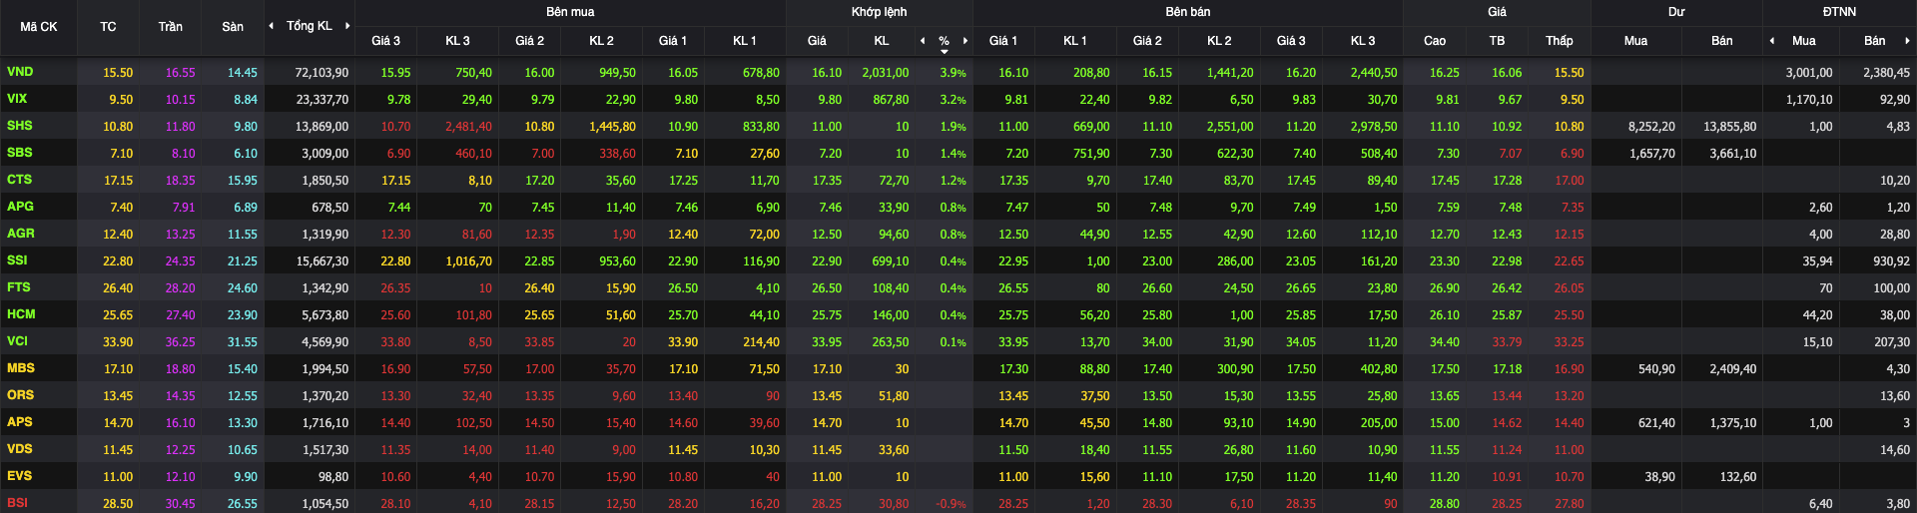Sort by the Mã CK column header

pos(39,27)
